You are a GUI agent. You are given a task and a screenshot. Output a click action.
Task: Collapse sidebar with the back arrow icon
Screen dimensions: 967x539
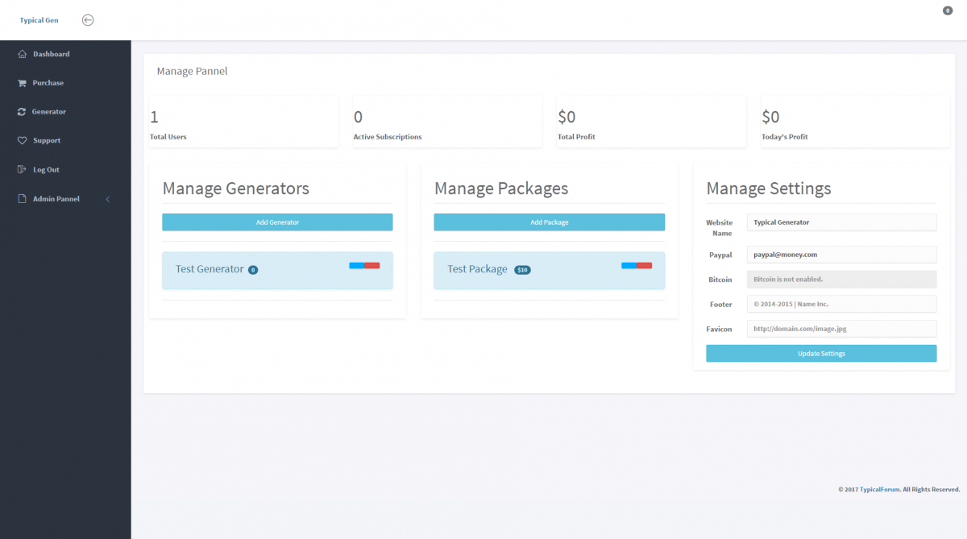(x=88, y=20)
